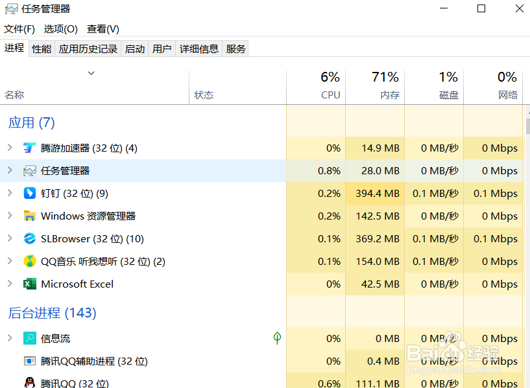
Task: Click the green leaf suspended status icon
Action: 277,338
